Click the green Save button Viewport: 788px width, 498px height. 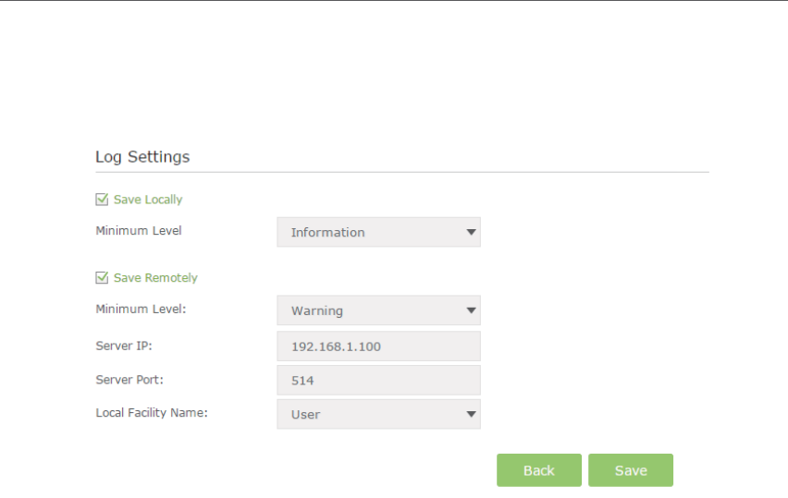tap(631, 470)
